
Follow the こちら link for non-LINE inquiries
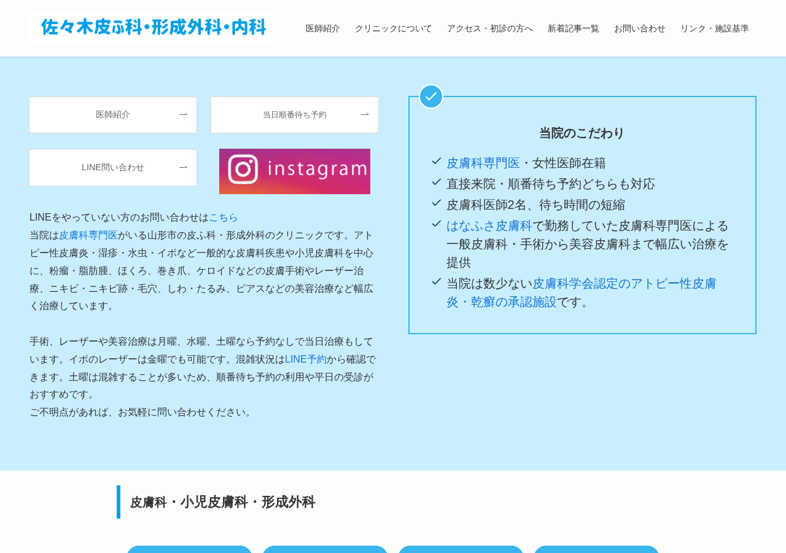click(x=224, y=218)
